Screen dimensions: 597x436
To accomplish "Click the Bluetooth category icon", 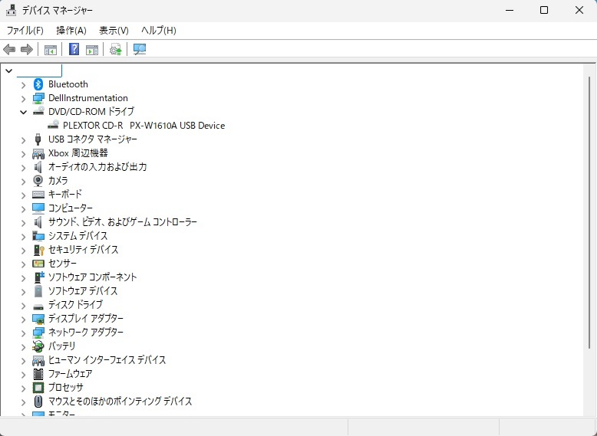I will (x=38, y=84).
